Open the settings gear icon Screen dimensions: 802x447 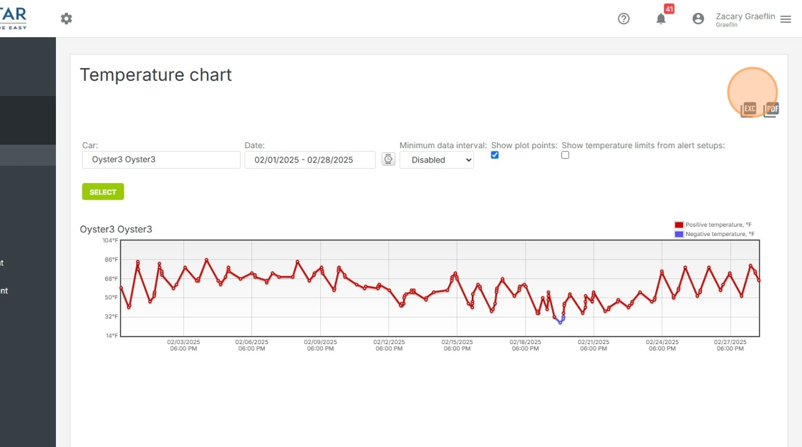[x=67, y=19]
